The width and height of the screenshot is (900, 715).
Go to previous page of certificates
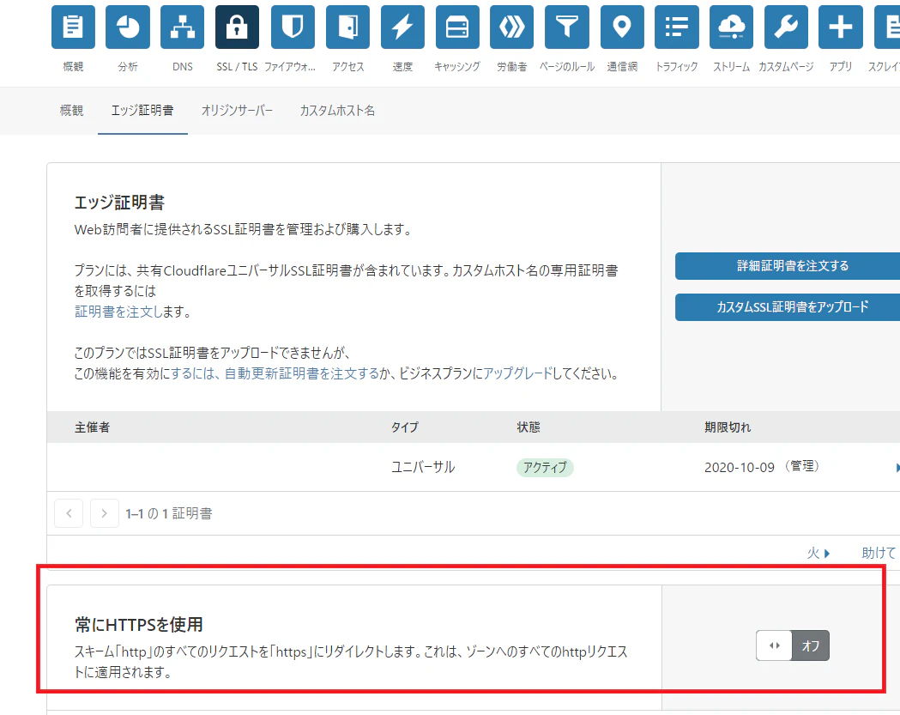[69, 513]
